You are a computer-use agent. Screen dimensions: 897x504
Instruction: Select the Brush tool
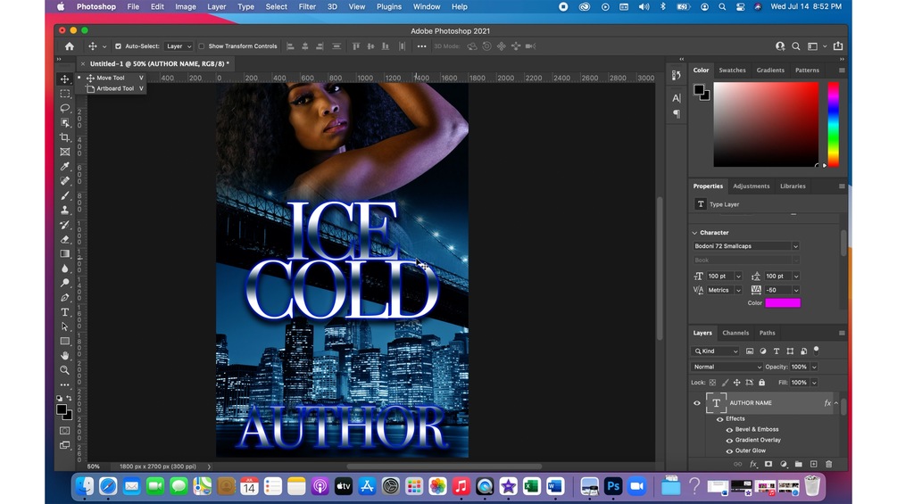coord(64,195)
